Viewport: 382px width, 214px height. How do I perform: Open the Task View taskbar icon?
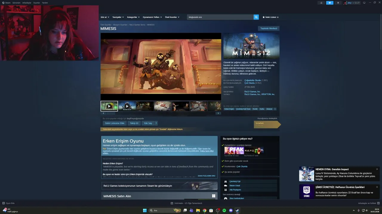point(185,210)
